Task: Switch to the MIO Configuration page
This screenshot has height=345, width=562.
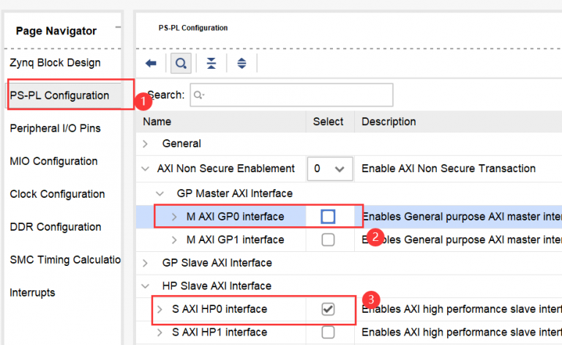Action: click(53, 161)
